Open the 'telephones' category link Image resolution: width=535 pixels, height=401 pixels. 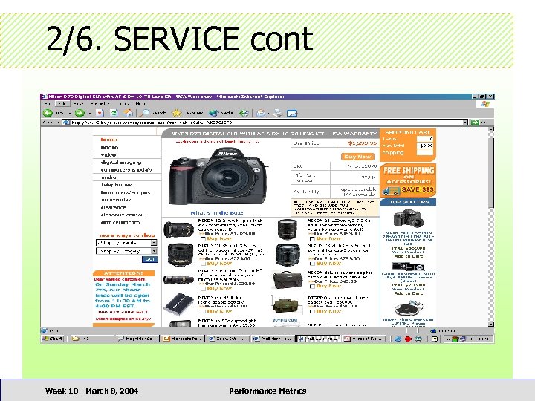click(116, 185)
